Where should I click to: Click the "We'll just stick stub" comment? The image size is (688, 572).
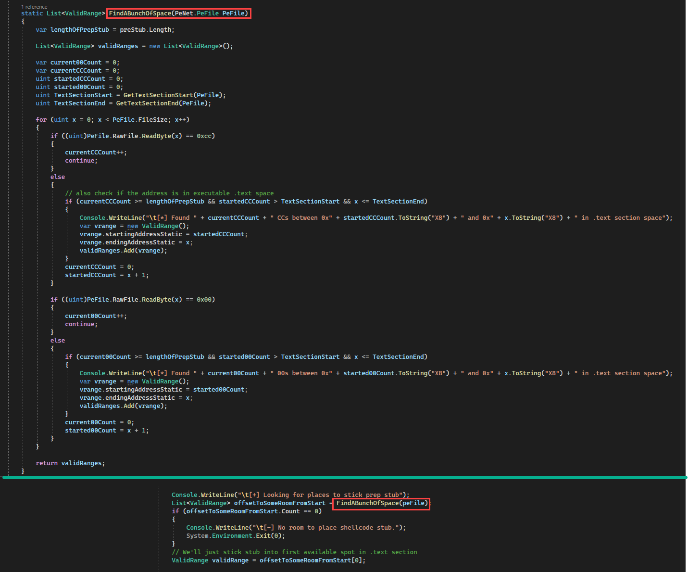(x=294, y=552)
